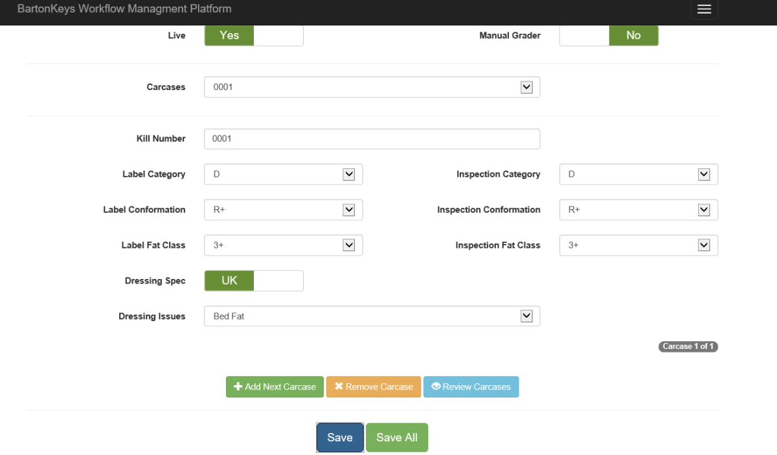Click the X icon on Remove Carcase
Image resolution: width=777 pixels, height=455 pixels.
[x=339, y=386]
